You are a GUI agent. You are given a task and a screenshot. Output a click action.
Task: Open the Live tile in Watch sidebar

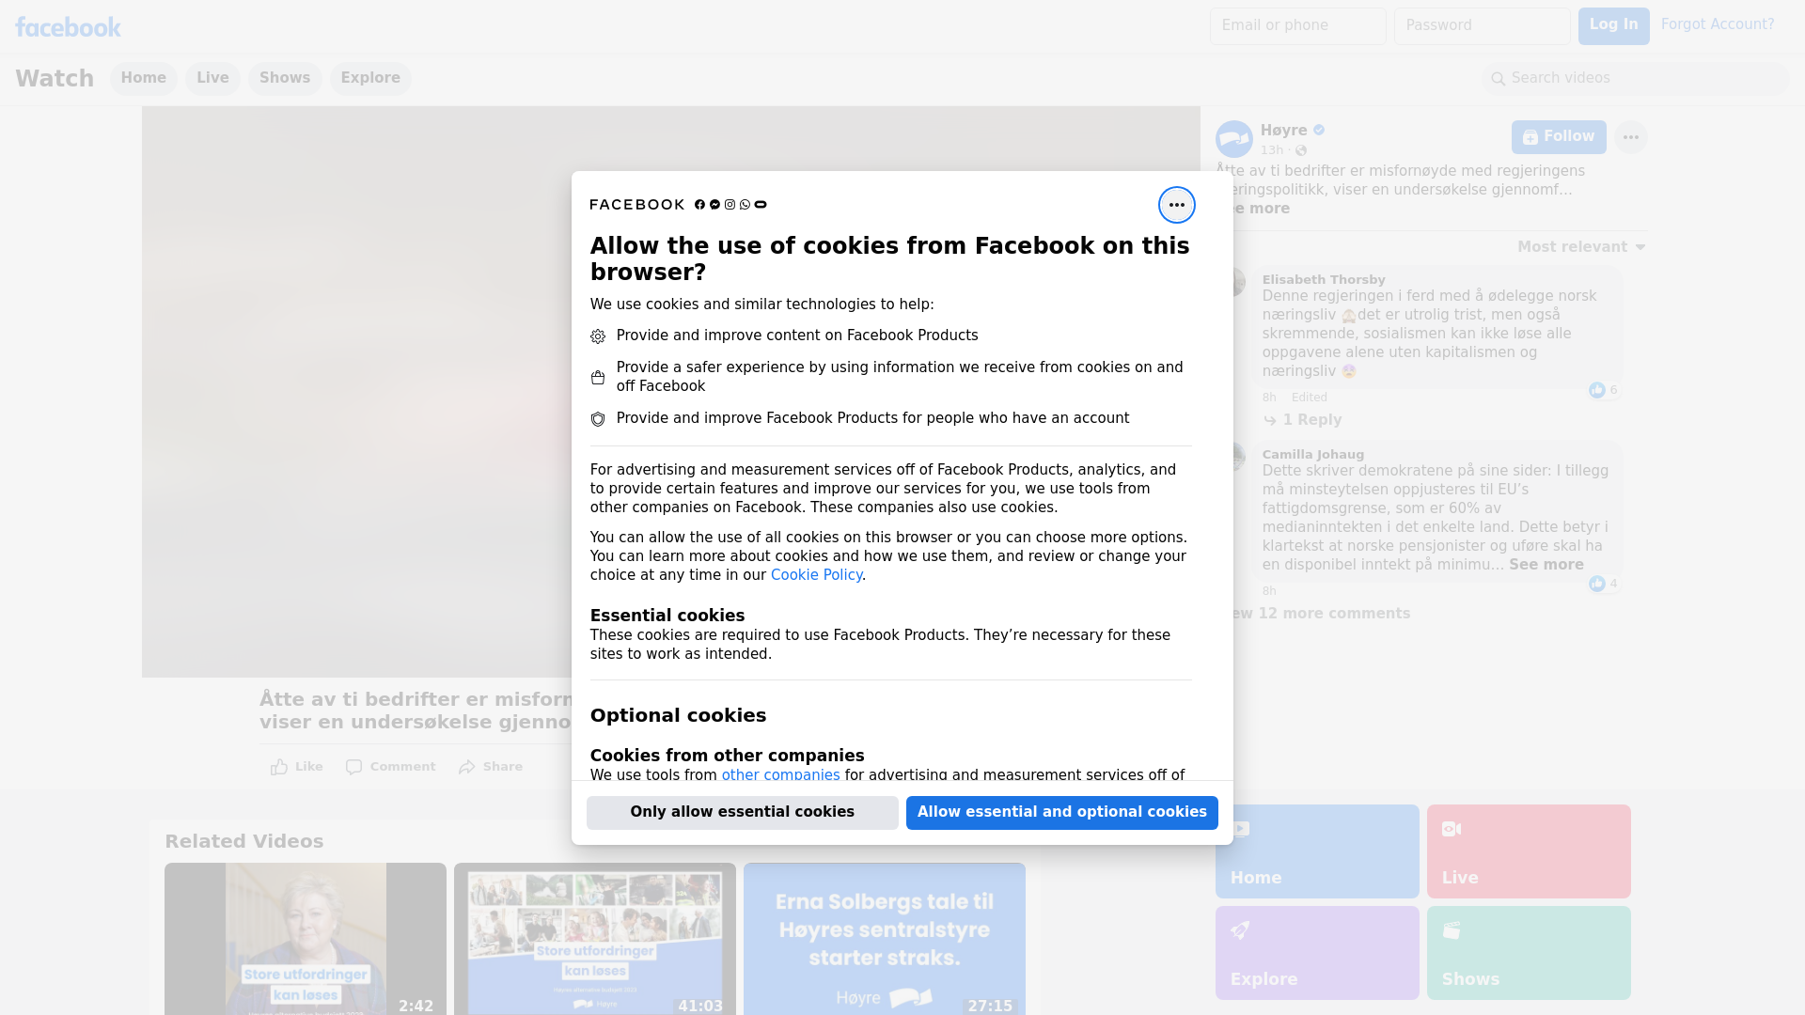point(1529,851)
